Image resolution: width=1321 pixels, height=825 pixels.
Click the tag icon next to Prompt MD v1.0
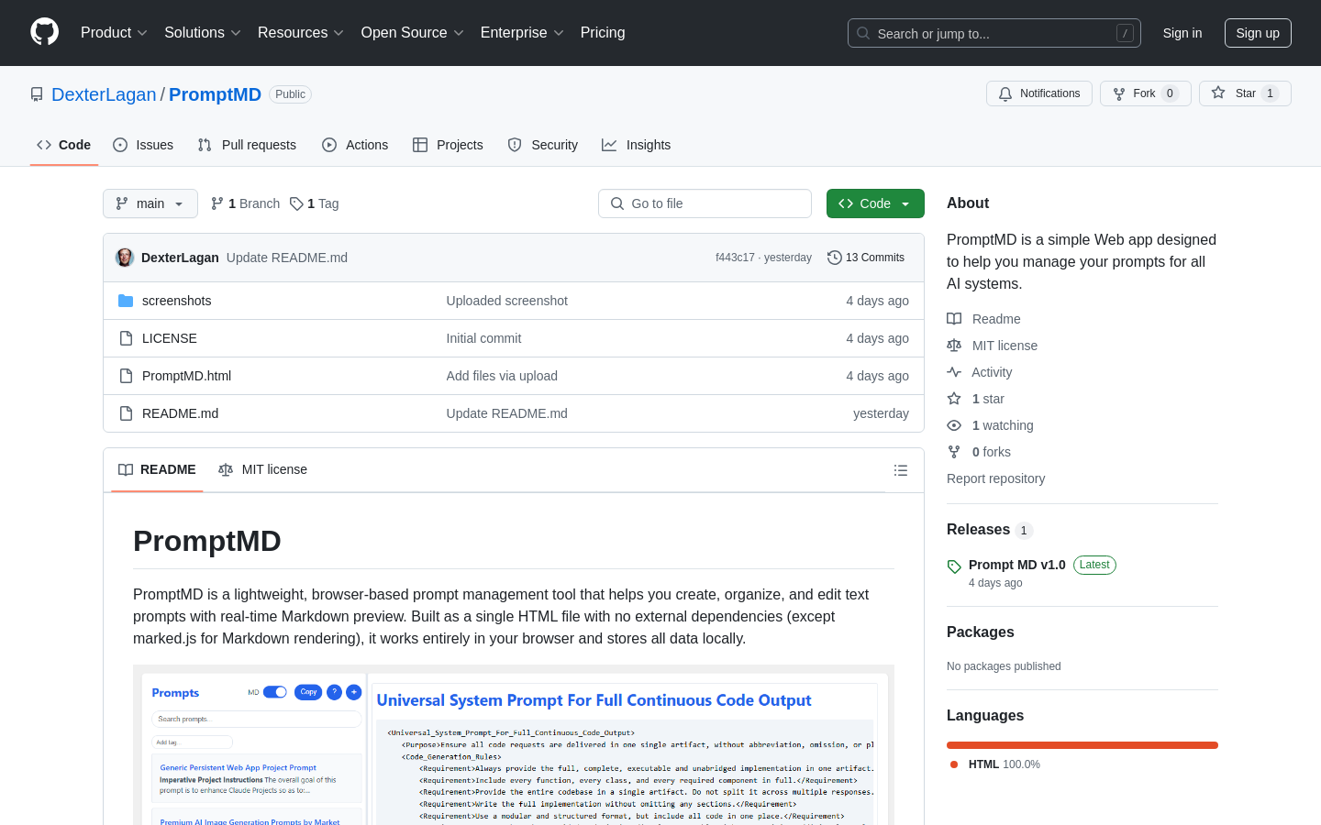(954, 566)
